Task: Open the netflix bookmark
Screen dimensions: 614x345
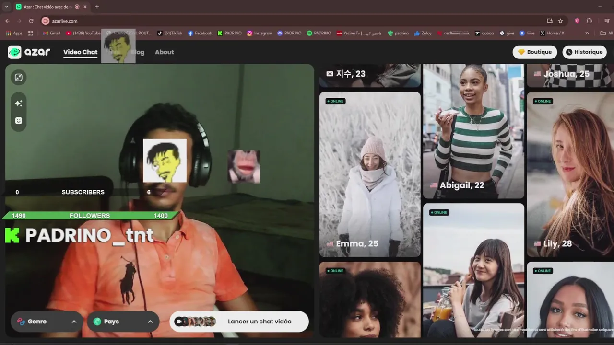Action: pyautogui.click(x=453, y=33)
